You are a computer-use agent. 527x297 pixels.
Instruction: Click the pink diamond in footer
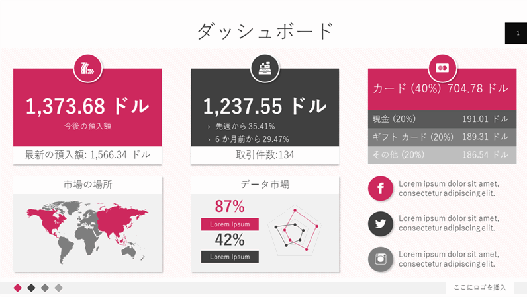(18, 288)
